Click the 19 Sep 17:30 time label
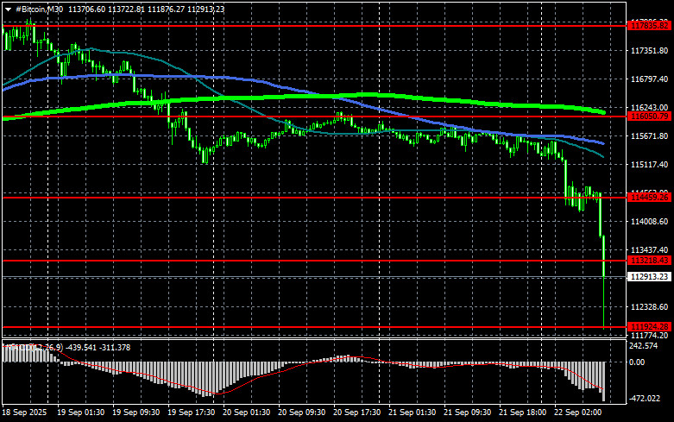Viewport: 674px width, 422px height. click(192, 413)
